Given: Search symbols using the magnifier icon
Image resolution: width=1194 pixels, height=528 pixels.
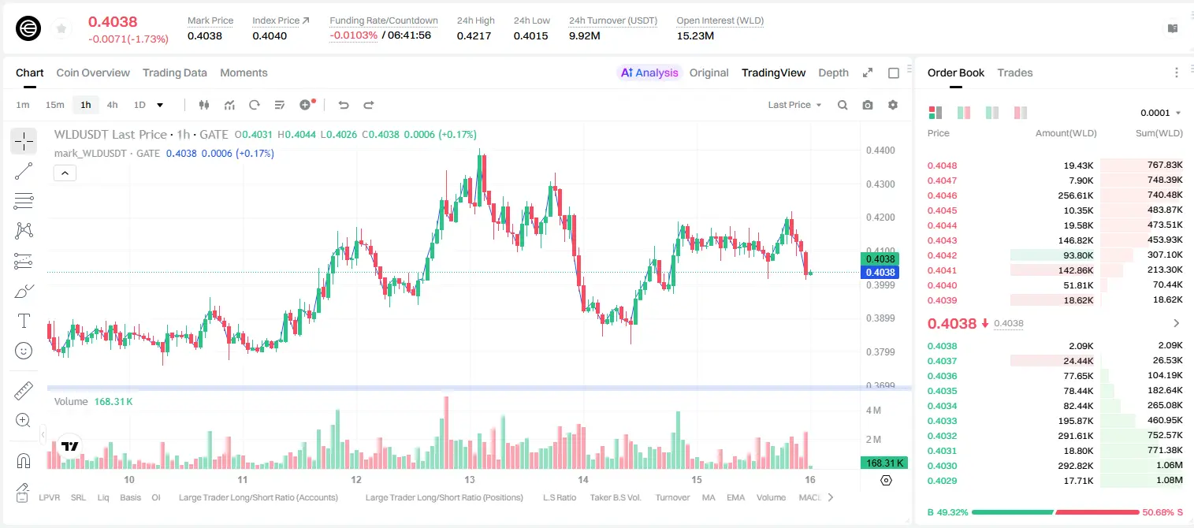Looking at the screenshot, I should pos(842,105).
